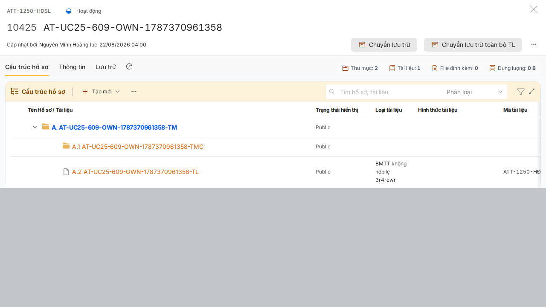Switch to the Thông tin tab
This screenshot has height=307, width=546.
[72, 67]
